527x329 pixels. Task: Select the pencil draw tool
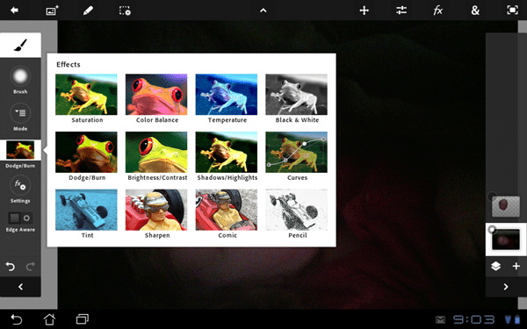tap(88, 11)
